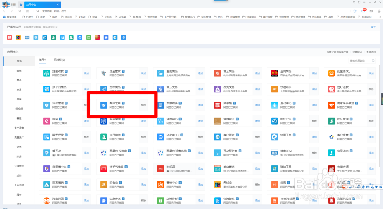The height and width of the screenshot is (209, 383).
Task: Click 移除 for the 悦好退款 app
Action: tap(371, 89)
